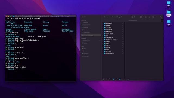Click the terminal prompt cursor line
This screenshot has width=174, height=98.
[15, 69]
